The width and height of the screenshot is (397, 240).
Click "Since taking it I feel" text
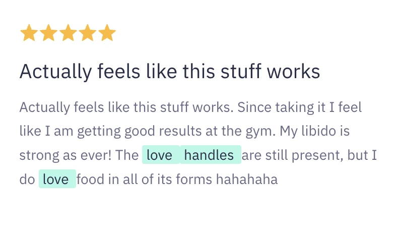point(300,108)
